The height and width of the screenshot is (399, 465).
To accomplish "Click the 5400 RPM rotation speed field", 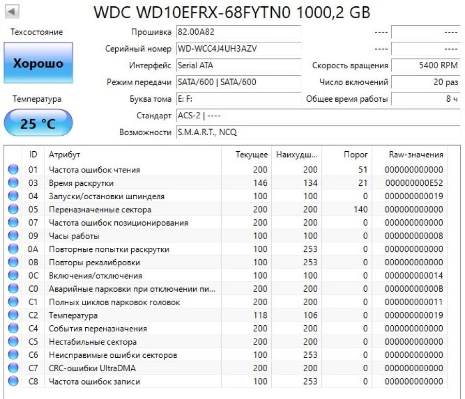I will (x=426, y=65).
